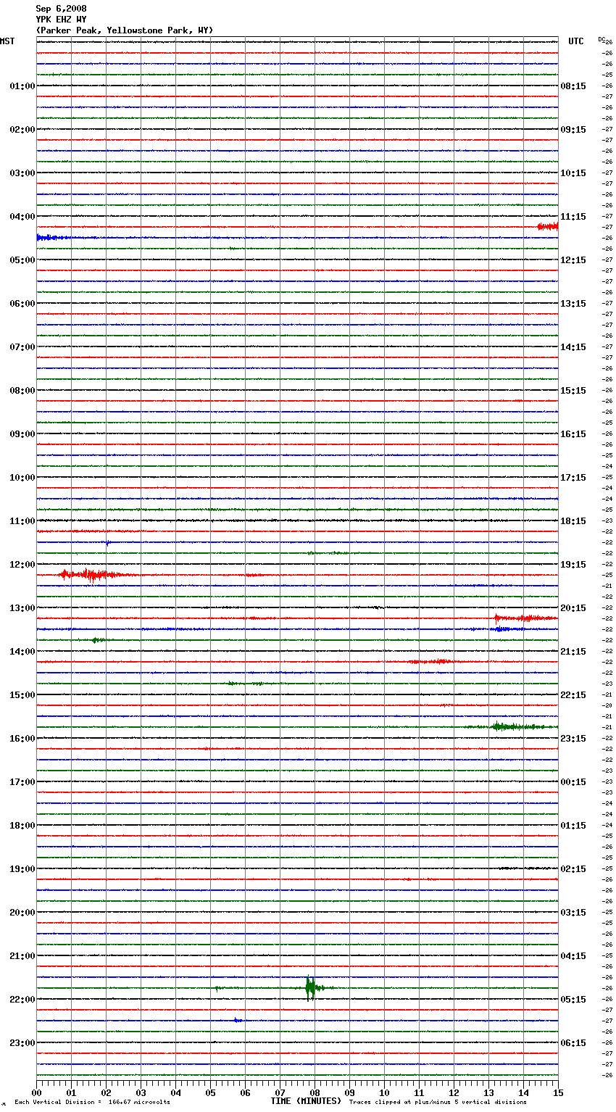This screenshot has width=616, height=1112.
Task: Click the 05:15 UTC time label
Action: coord(573,1000)
